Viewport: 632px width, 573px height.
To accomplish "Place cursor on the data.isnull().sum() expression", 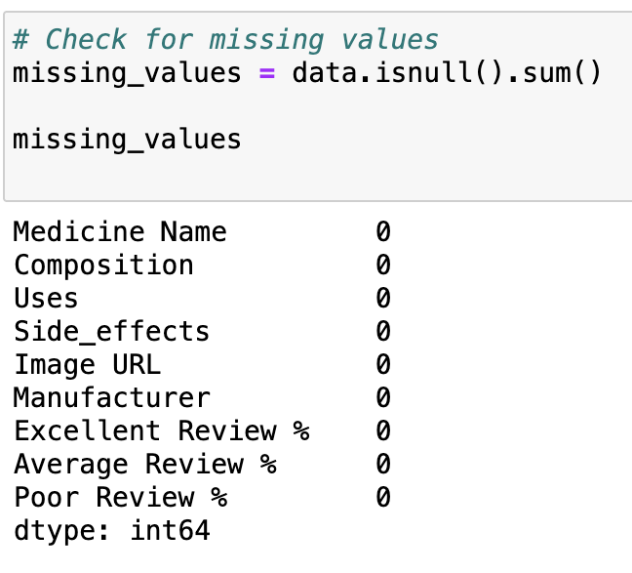I will [447, 73].
